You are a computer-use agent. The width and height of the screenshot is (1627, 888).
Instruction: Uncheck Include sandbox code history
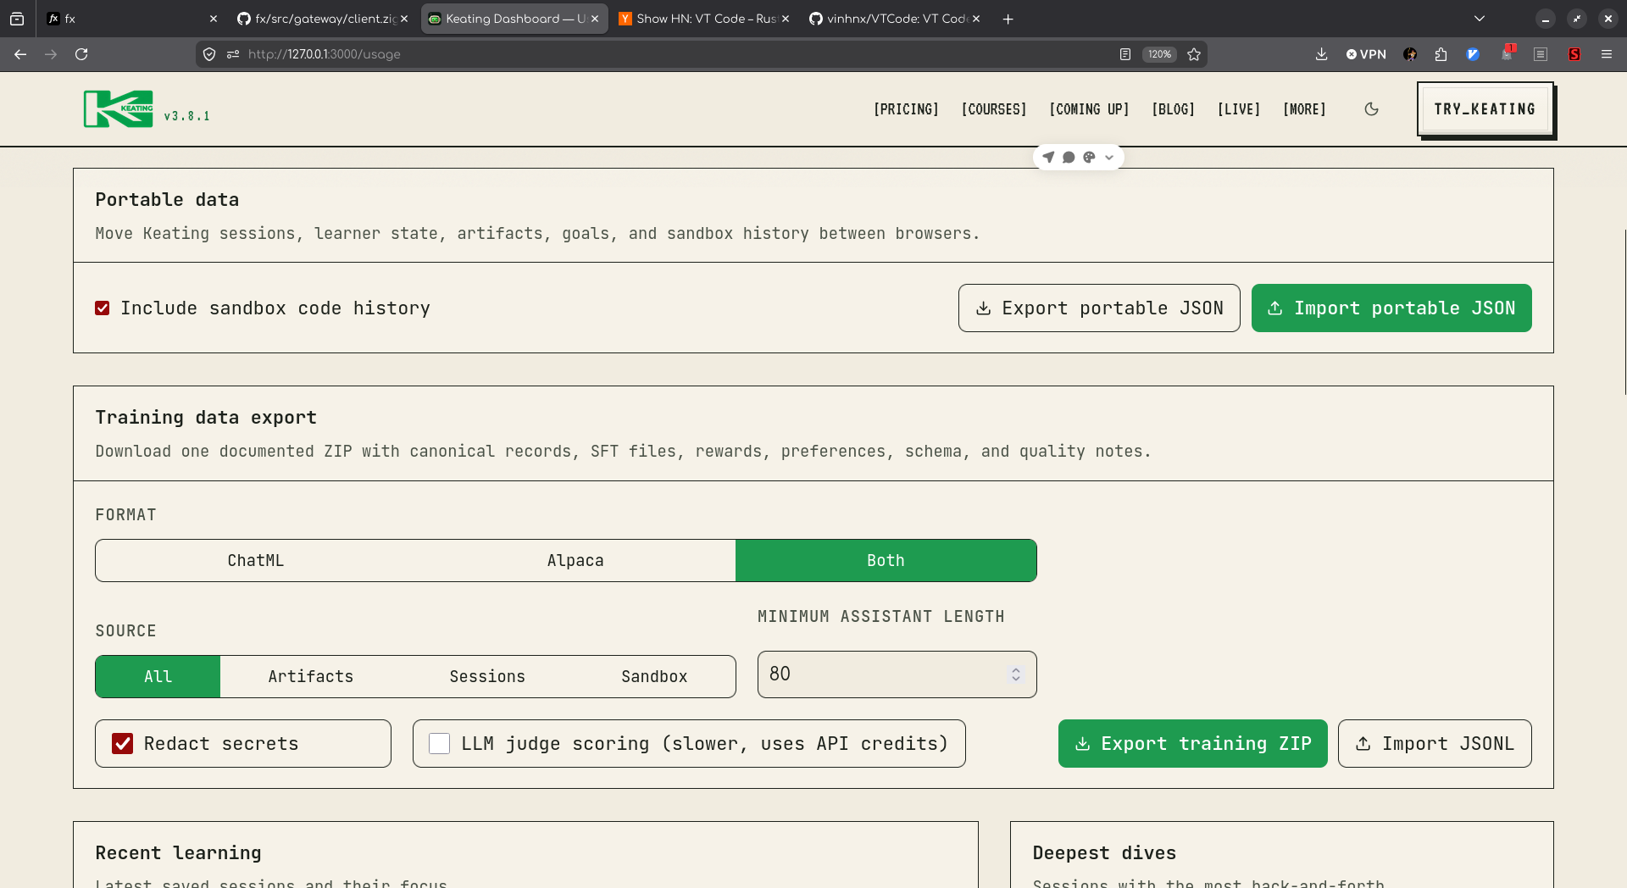(x=103, y=308)
